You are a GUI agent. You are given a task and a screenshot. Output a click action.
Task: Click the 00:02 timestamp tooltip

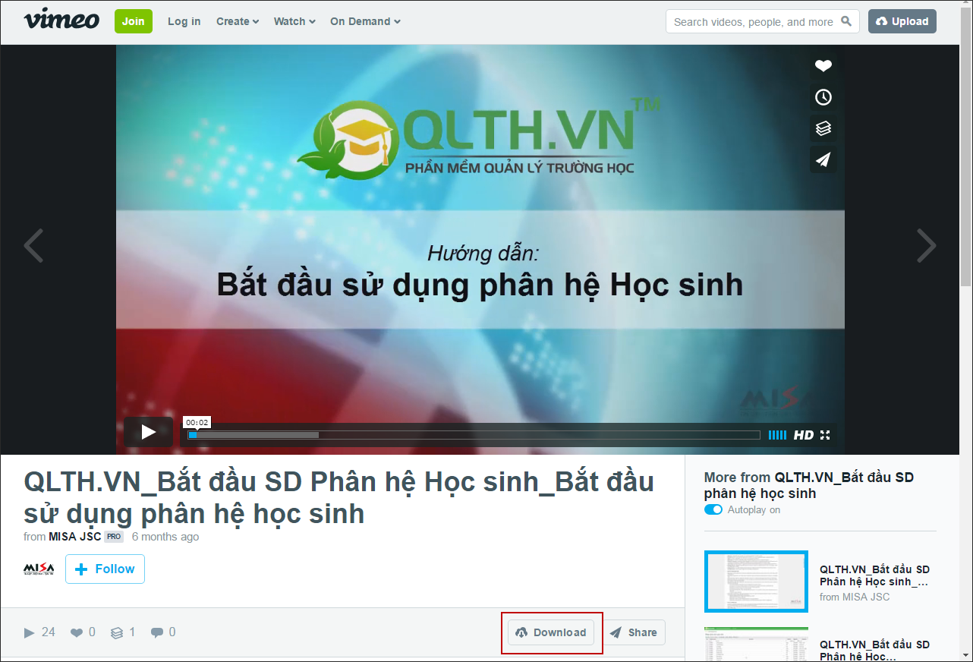(197, 423)
